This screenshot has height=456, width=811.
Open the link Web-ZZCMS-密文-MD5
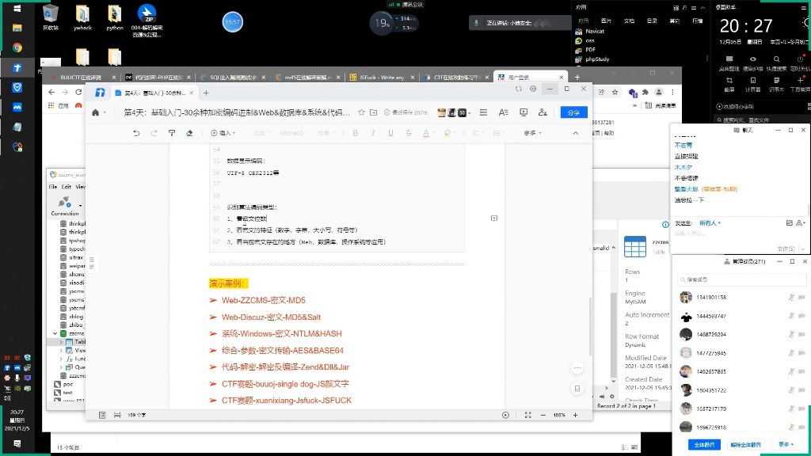[263, 300]
